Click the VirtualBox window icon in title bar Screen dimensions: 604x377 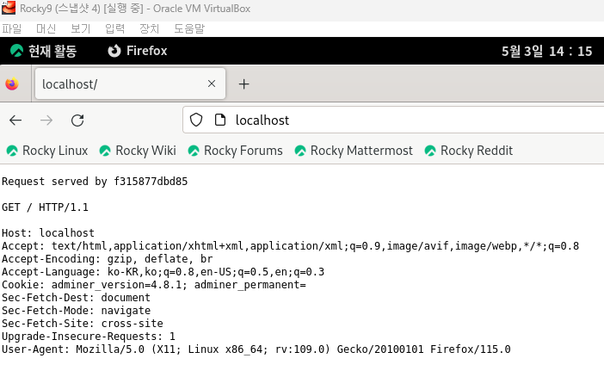8,9
